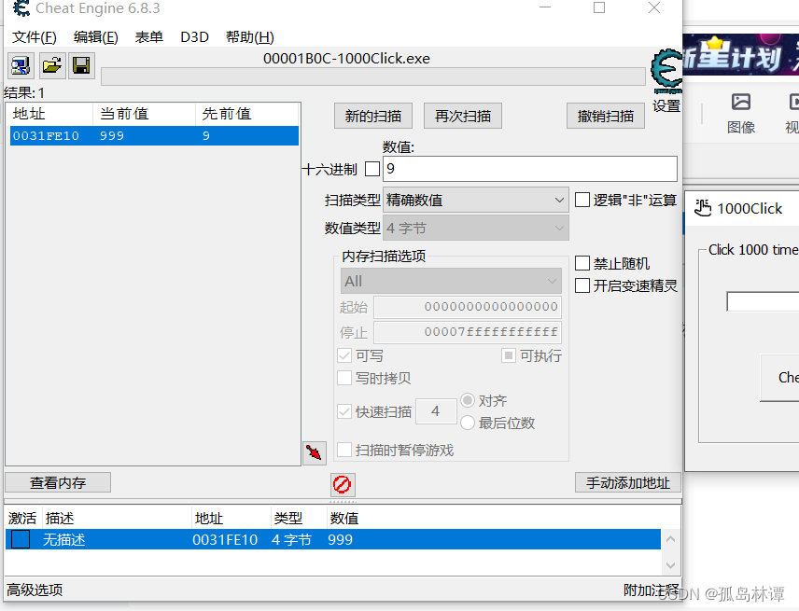The image size is (799, 611).
Task: Click the 手动添加地址 button
Action: (x=626, y=482)
